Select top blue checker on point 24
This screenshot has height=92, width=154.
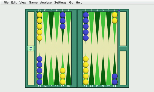click(114, 76)
